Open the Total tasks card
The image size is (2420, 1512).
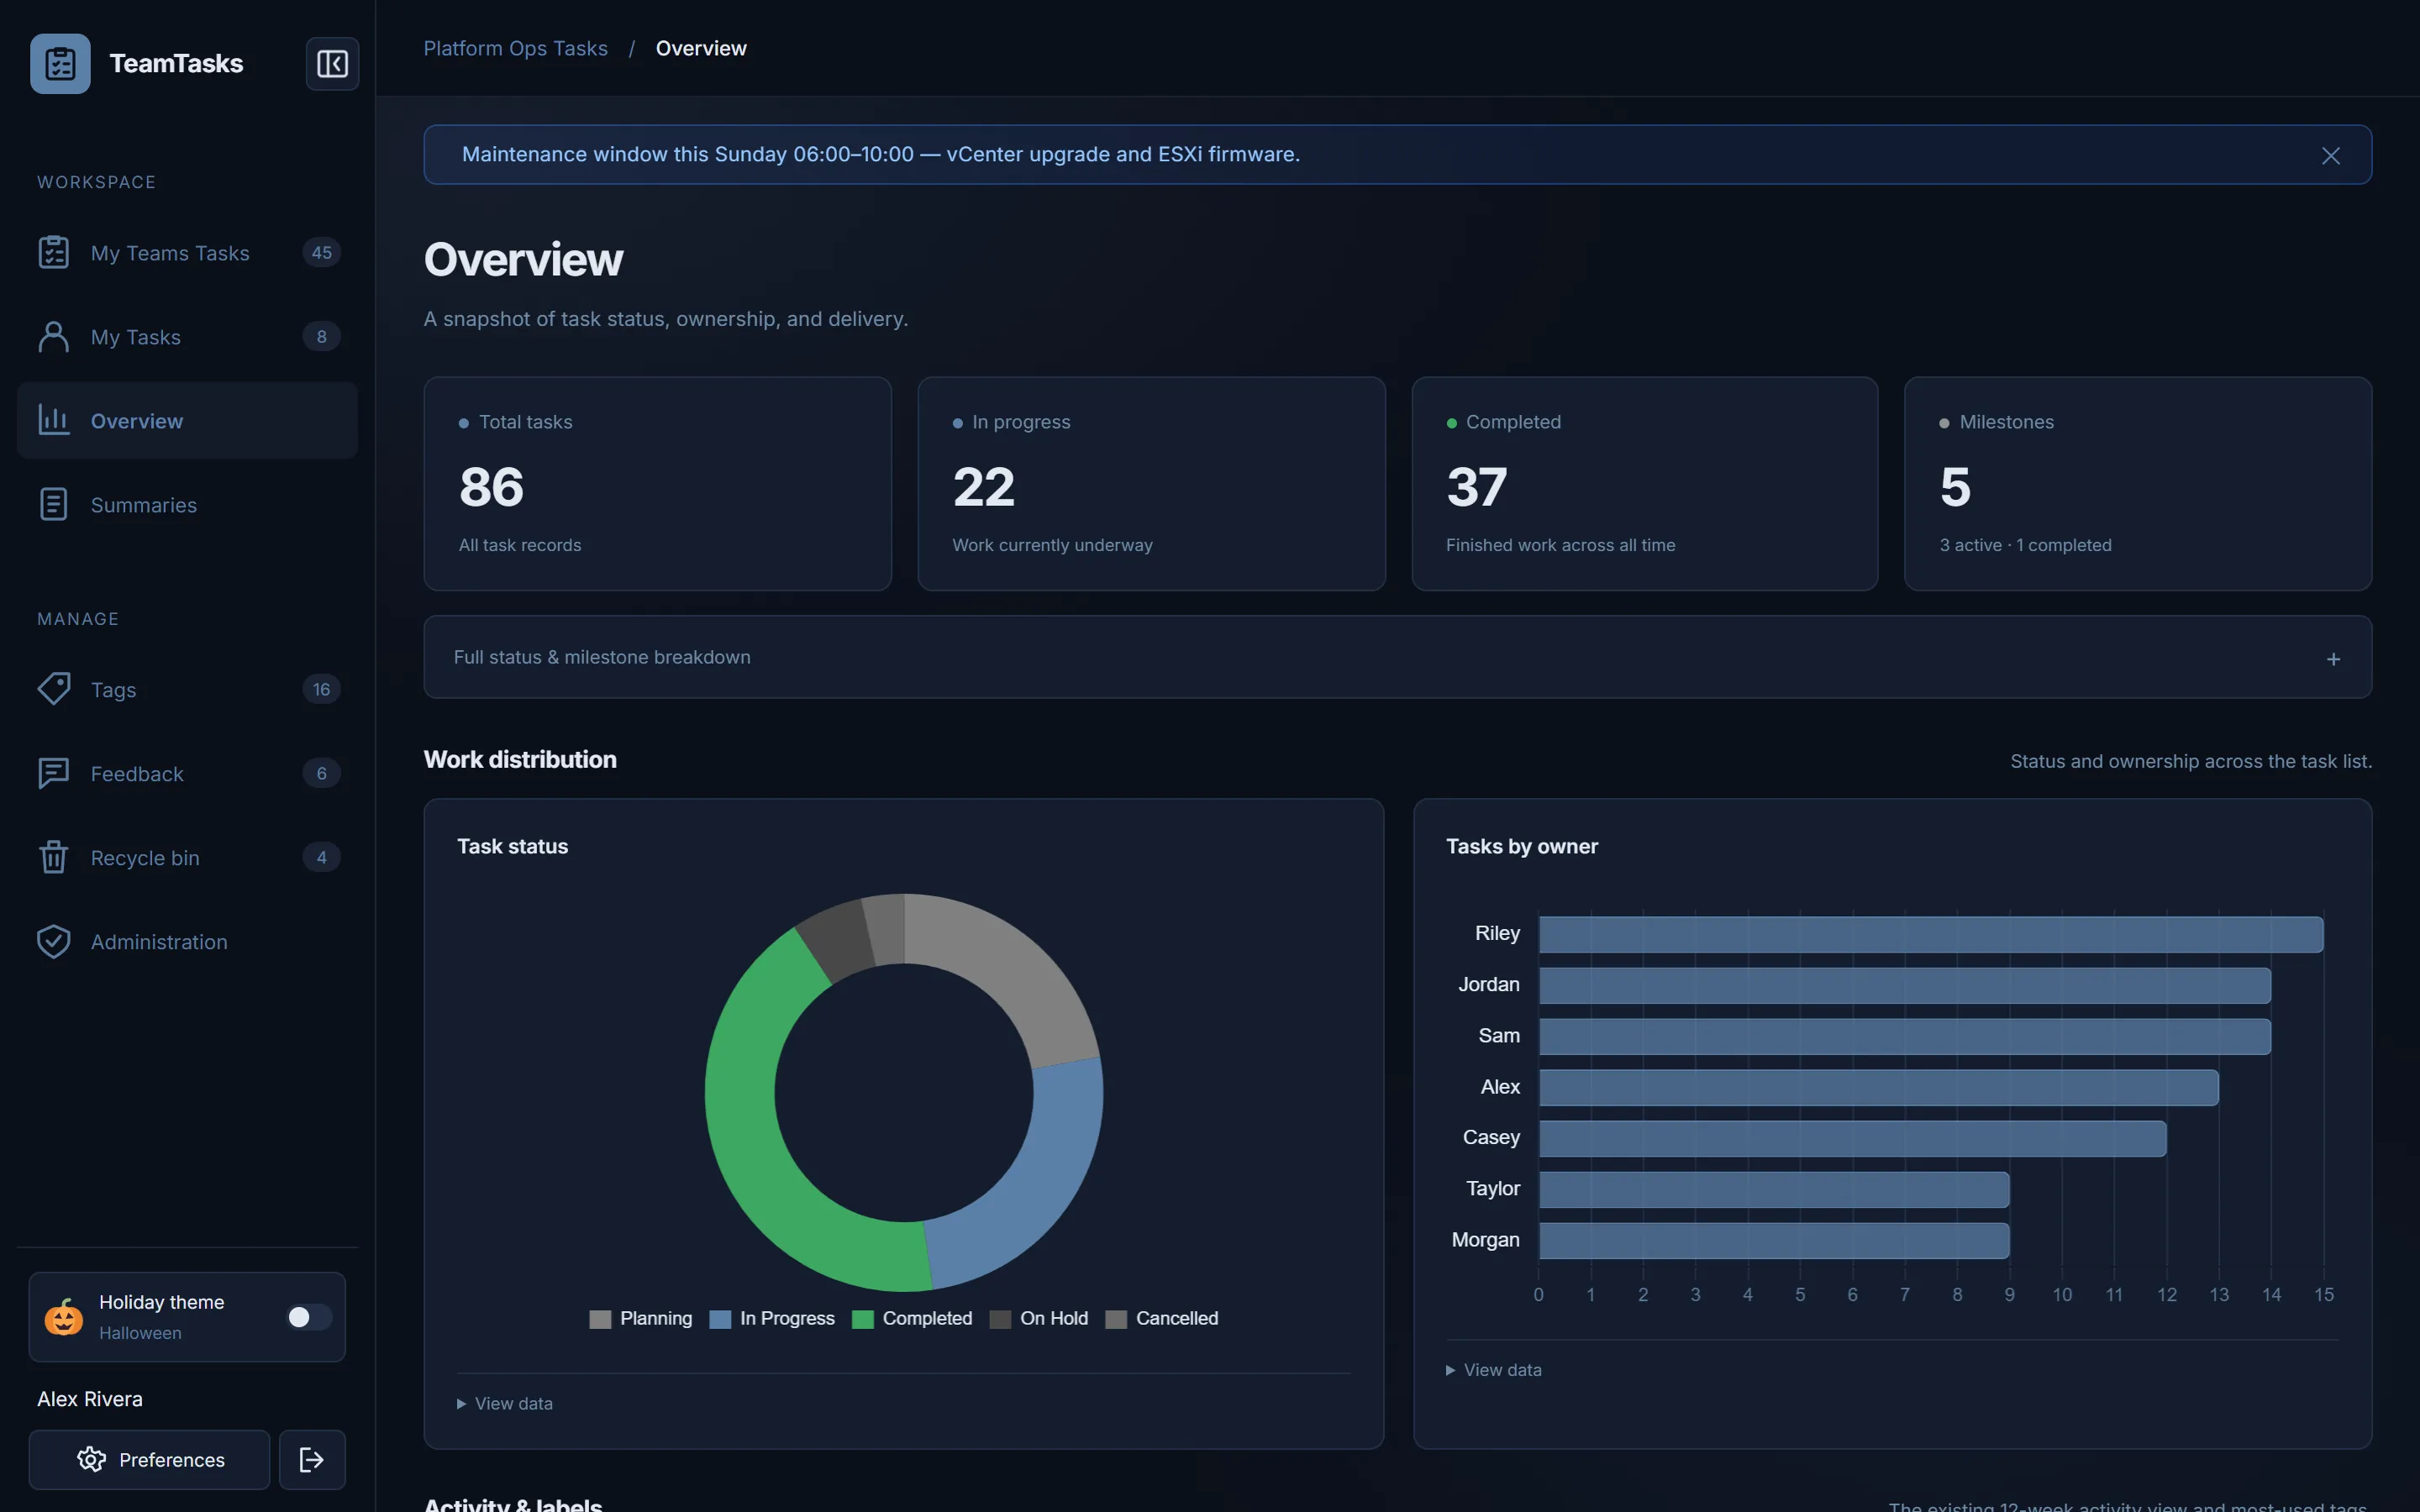(x=657, y=483)
